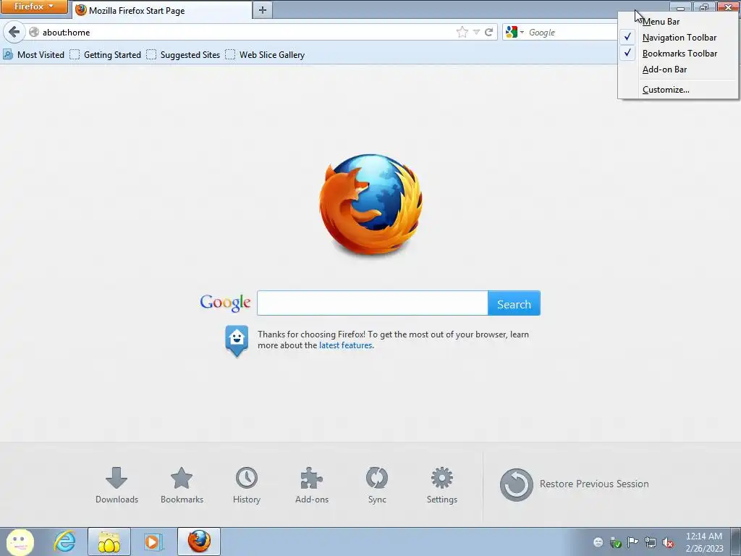Click the Google logo beside search box
Image resolution: width=741 pixels, height=556 pixels.
pos(225,303)
